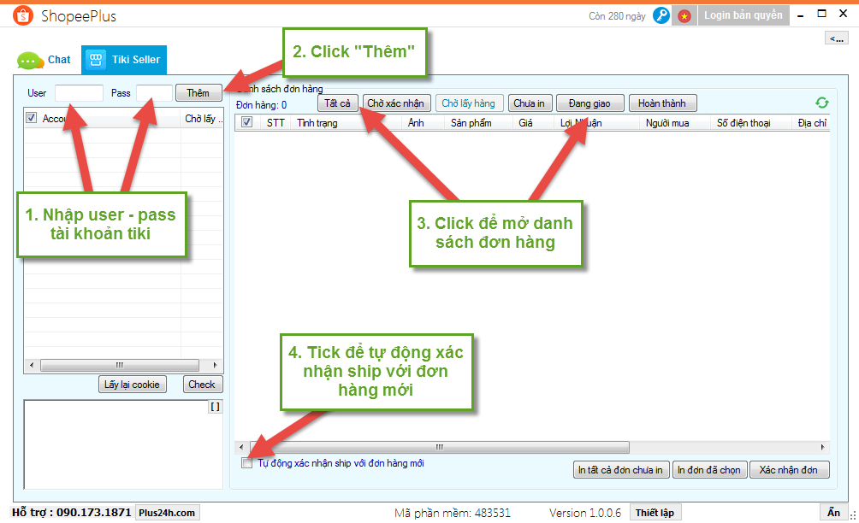Screen dimensions: 859x523
Task: Click the Địa chỉ column header
Action: pos(812,122)
